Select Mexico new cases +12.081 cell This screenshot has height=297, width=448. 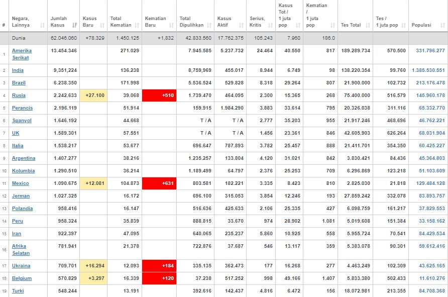93,183
